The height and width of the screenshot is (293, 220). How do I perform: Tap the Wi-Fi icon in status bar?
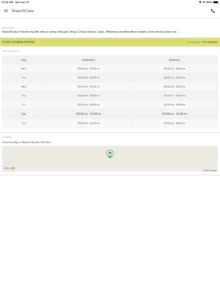[x=200, y=2]
